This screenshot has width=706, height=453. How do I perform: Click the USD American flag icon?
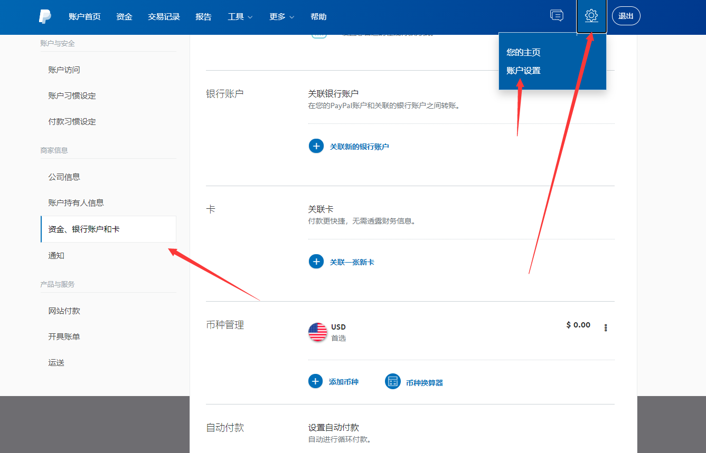(x=318, y=332)
